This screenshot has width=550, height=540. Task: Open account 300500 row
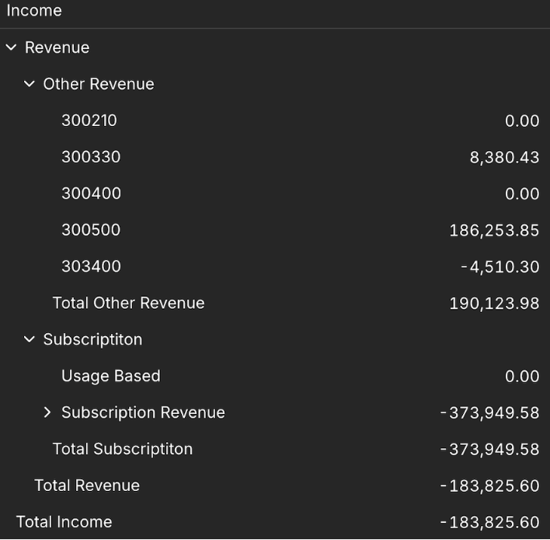91,230
